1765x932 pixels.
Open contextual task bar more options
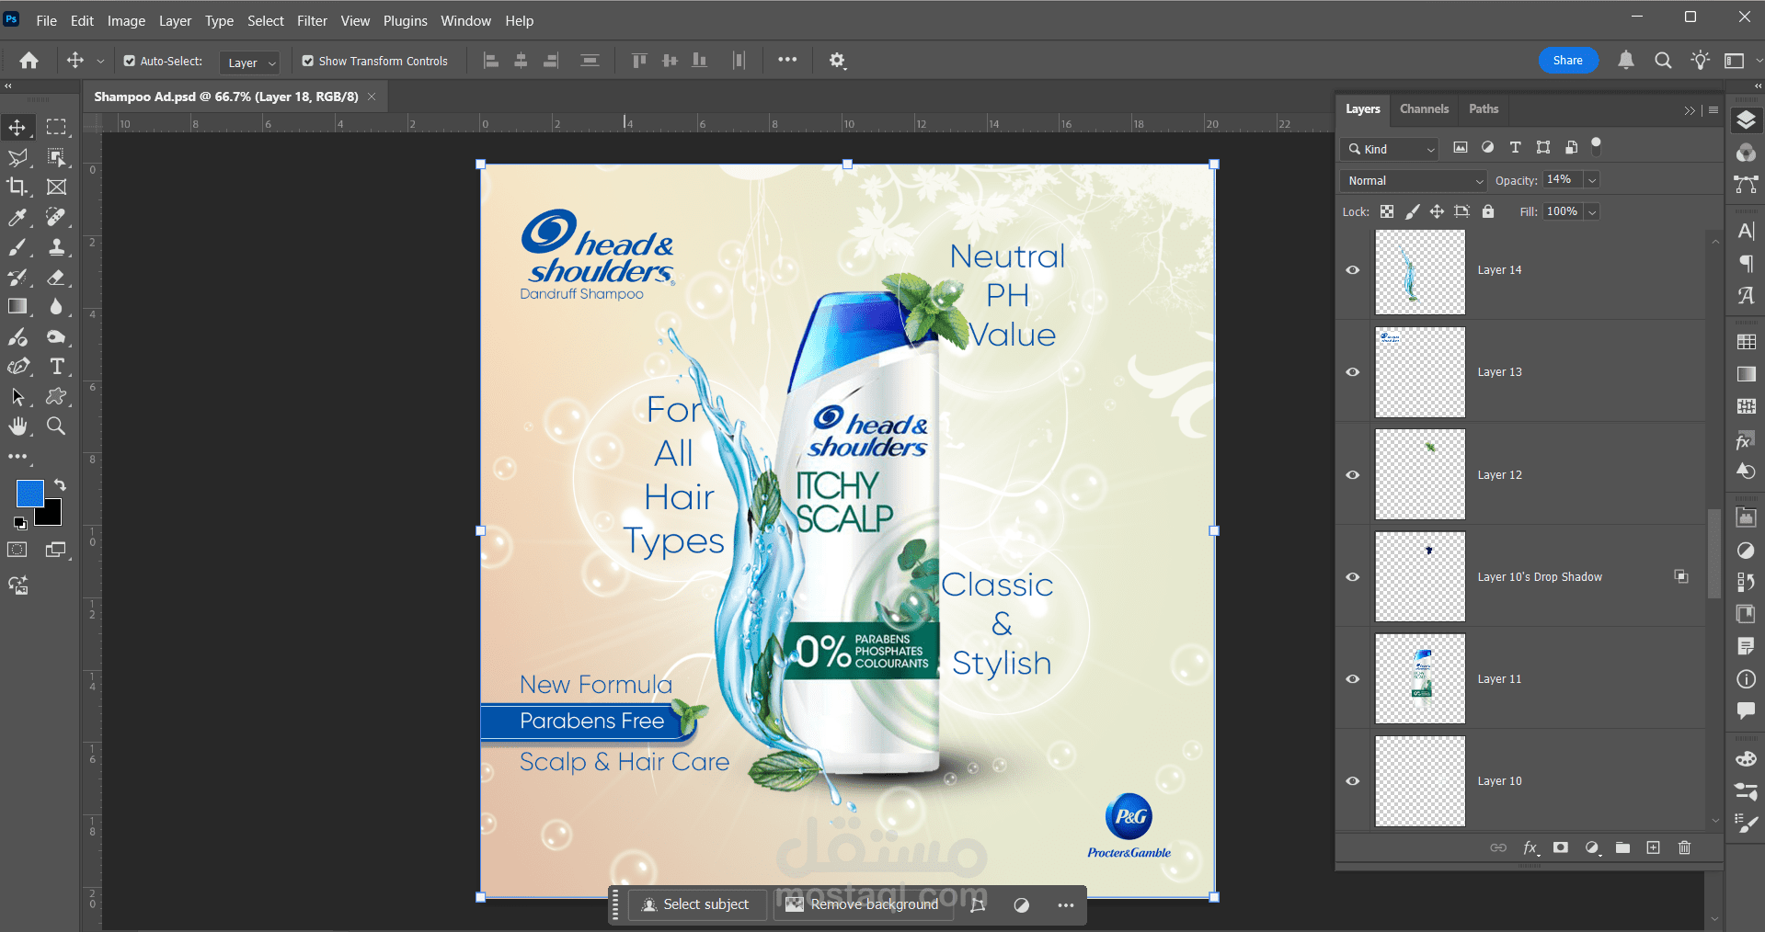[x=1065, y=905]
